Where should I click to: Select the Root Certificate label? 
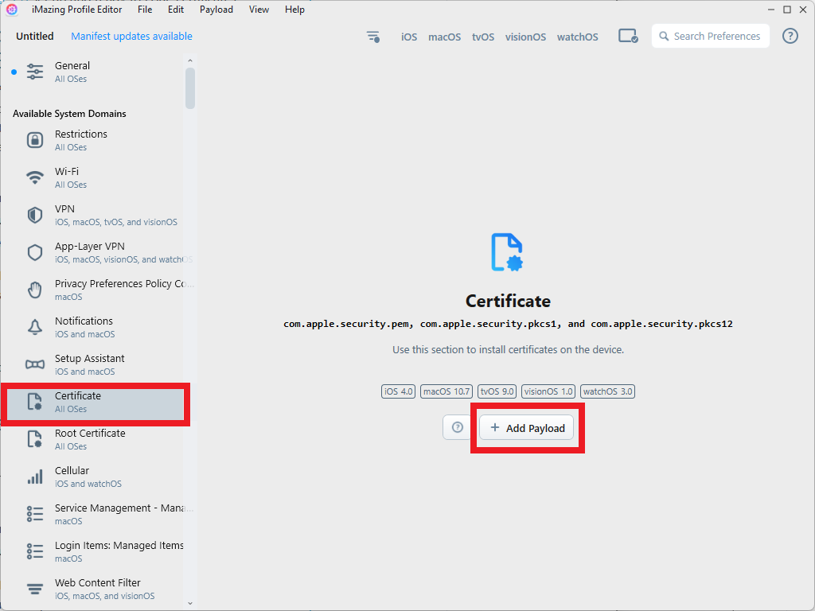pos(90,433)
